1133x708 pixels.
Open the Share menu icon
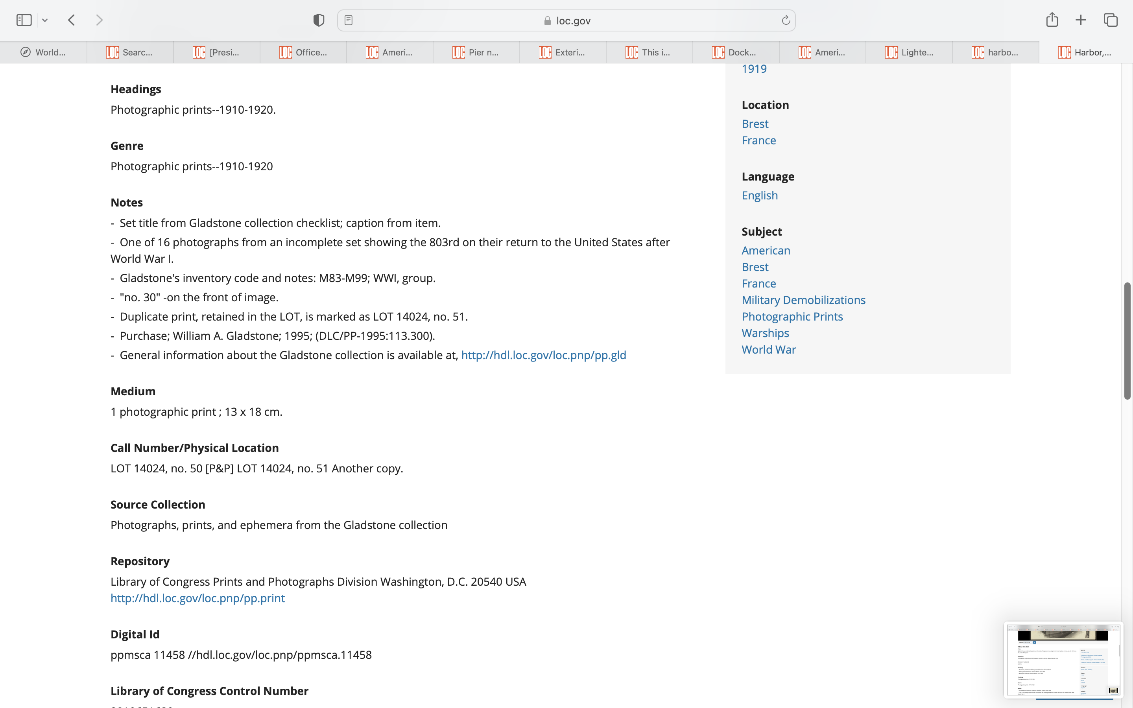(x=1052, y=20)
